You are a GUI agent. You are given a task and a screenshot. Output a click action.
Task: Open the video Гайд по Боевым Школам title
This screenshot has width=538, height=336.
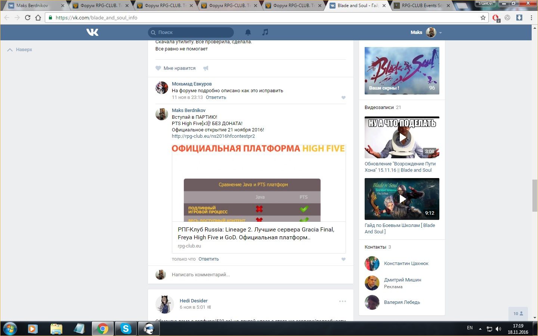[400, 228]
